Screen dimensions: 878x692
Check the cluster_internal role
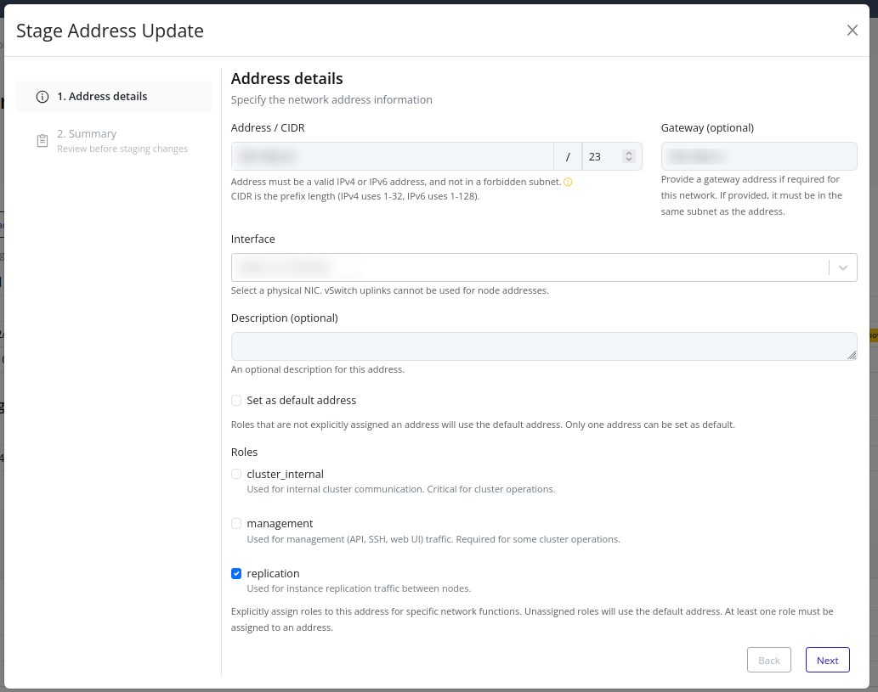pyautogui.click(x=236, y=474)
